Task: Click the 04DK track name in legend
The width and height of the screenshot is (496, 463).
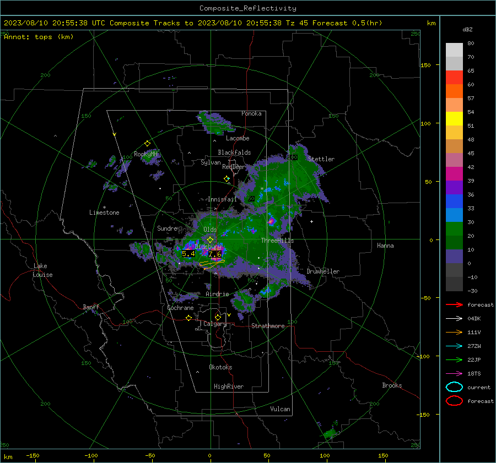Action: pyautogui.click(x=474, y=319)
